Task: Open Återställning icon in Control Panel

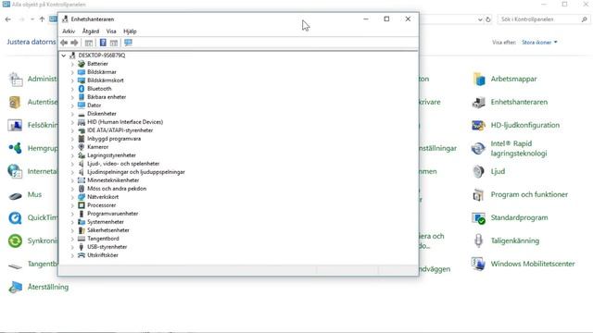Action: [15, 287]
